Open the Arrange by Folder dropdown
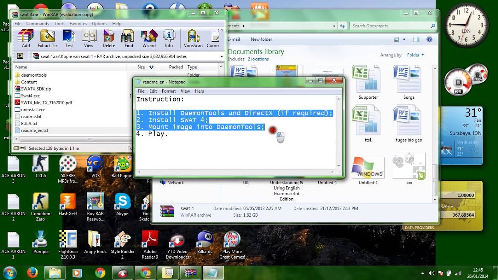 [416, 55]
